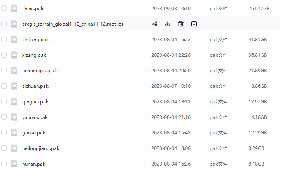Open the neimenggu.pak file name
287x183 pixels.
point(40,71)
